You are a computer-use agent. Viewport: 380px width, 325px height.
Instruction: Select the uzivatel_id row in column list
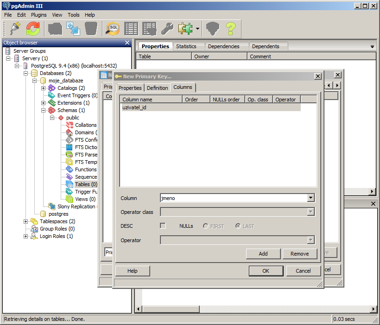click(135, 107)
